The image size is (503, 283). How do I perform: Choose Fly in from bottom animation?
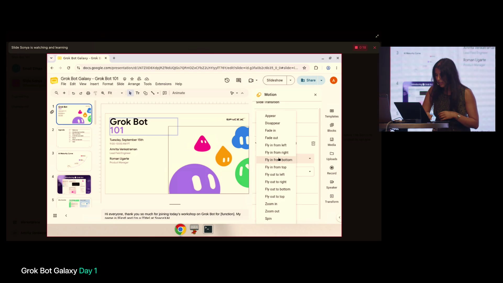click(276, 160)
